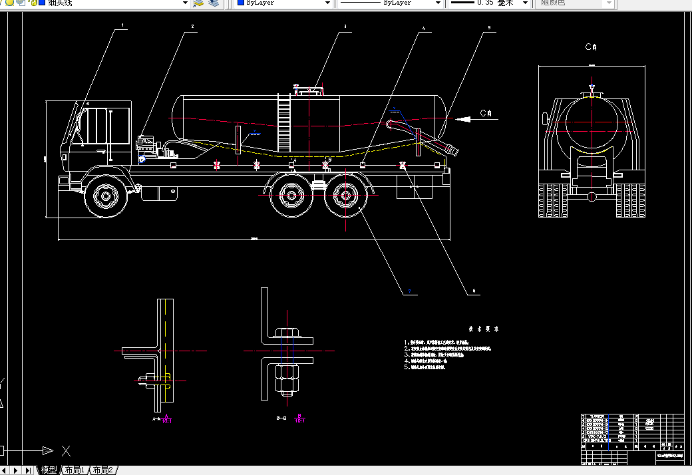Open the ByLayer color control dropdown
692x475 pixels.
coord(327,3)
